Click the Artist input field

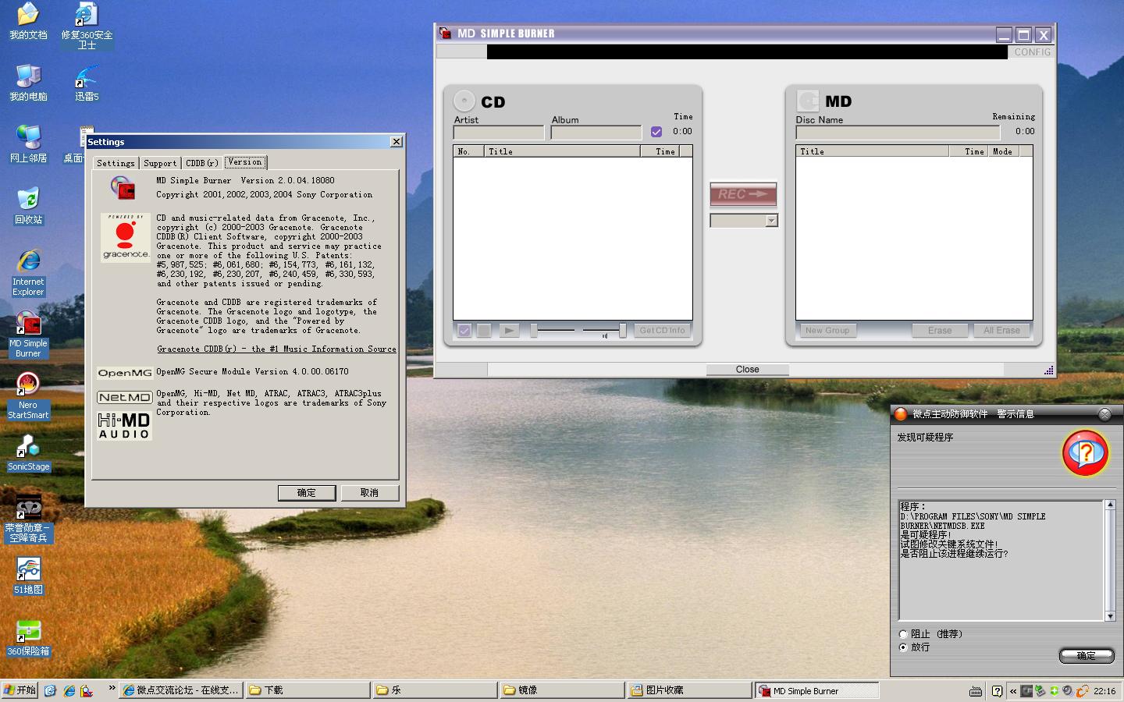click(x=499, y=133)
